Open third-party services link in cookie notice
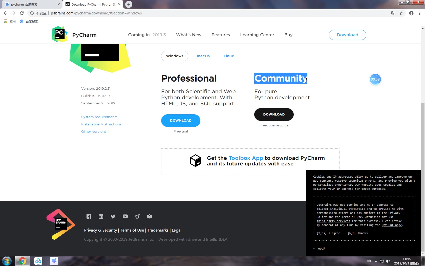Image resolution: width=425 pixels, height=266 pixels. (333, 221)
